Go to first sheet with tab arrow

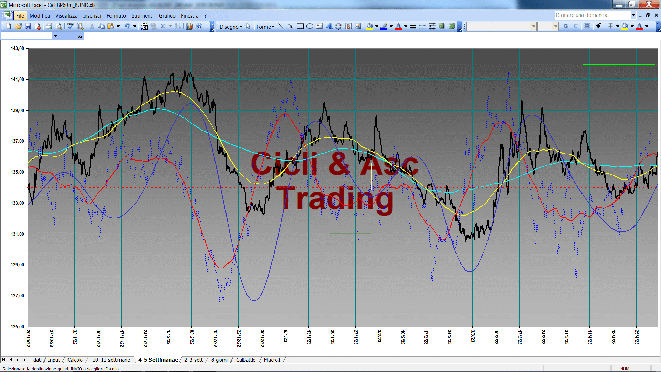pyautogui.click(x=4, y=360)
